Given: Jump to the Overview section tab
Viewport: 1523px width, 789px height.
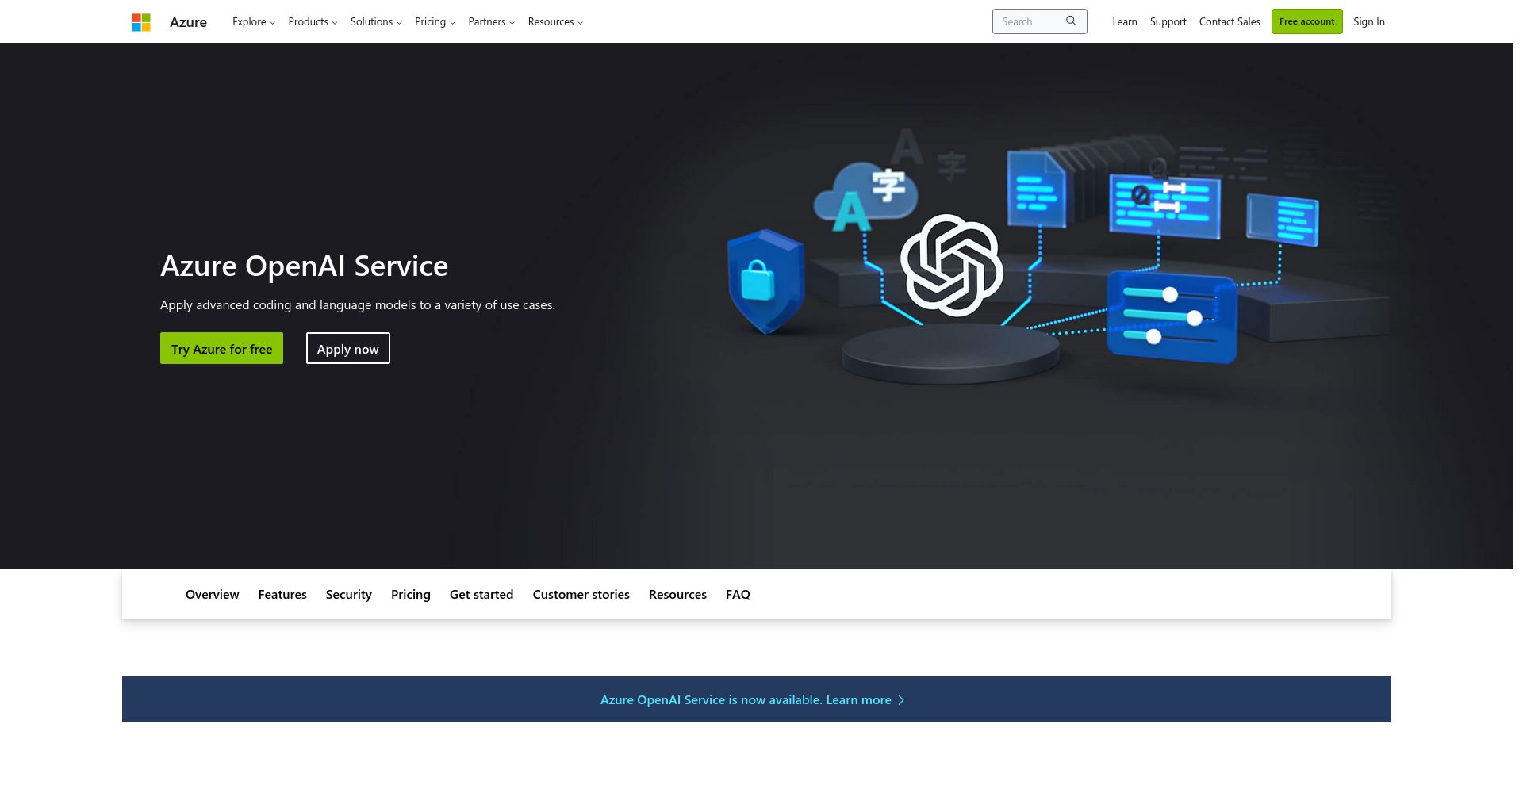Looking at the screenshot, I should tap(213, 595).
